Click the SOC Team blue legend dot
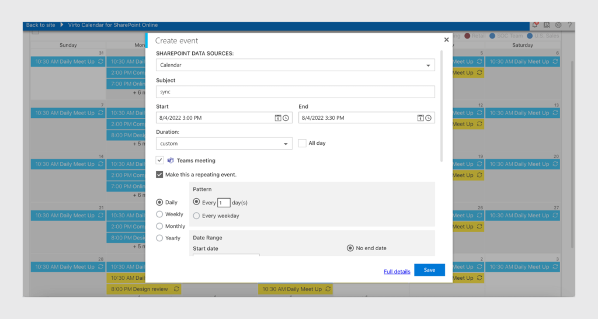The width and height of the screenshot is (598, 319). pyautogui.click(x=492, y=36)
